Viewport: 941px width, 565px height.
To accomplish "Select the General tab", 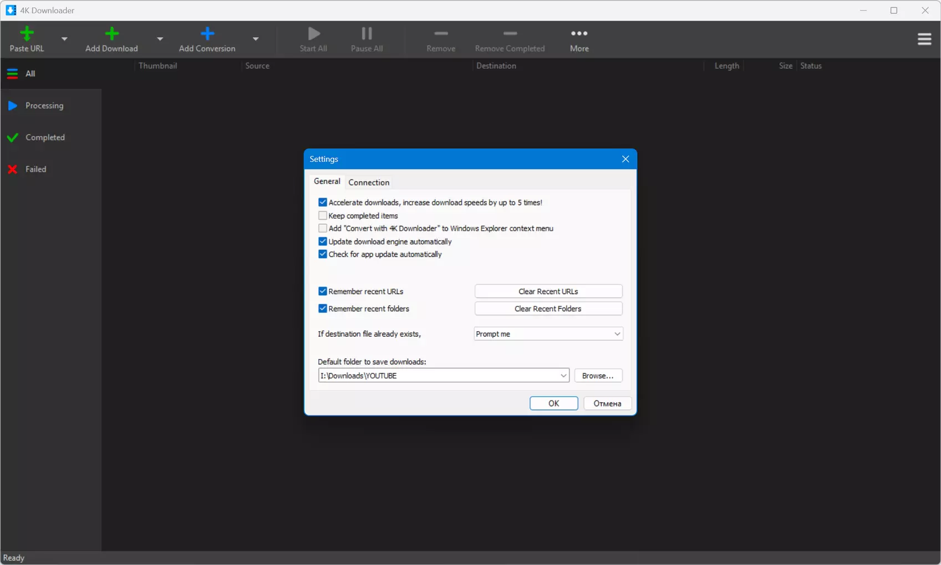I will pos(327,181).
